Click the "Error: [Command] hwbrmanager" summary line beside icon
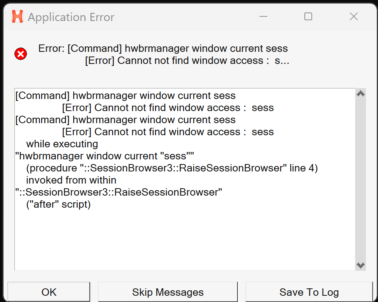 [x=163, y=48]
